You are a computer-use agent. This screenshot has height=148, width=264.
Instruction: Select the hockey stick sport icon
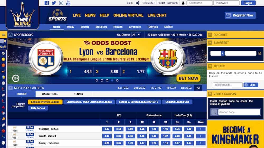tap(3, 71)
